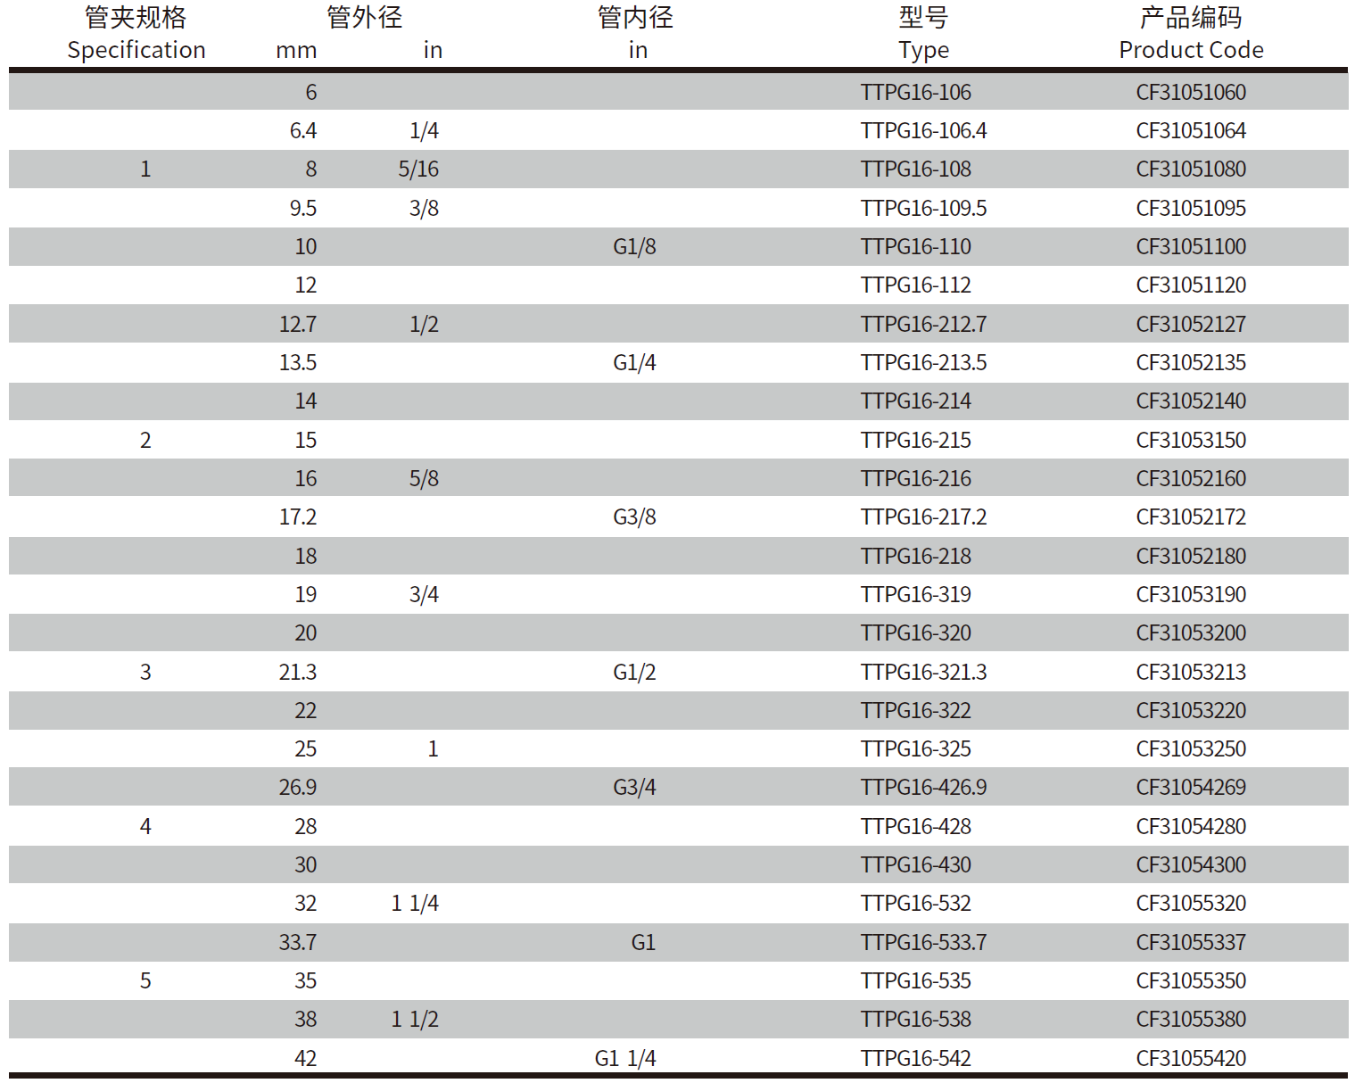
Task: Select the G1/8 inner diameter cell
Action: tap(634, 246)
